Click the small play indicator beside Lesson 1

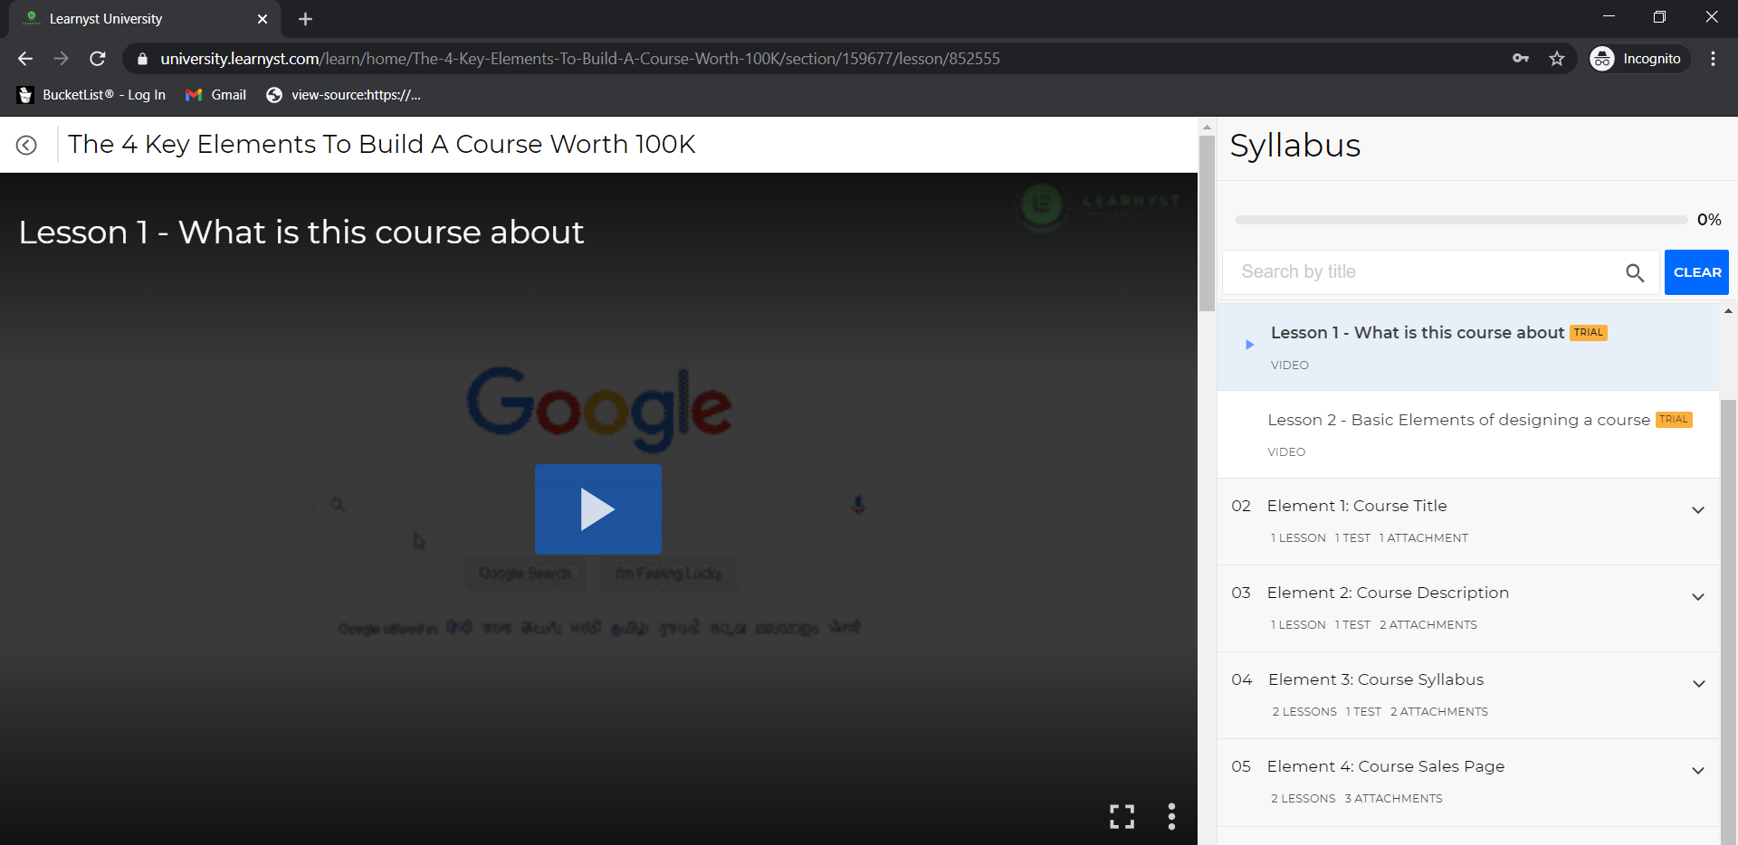[x=1249, y=345]
